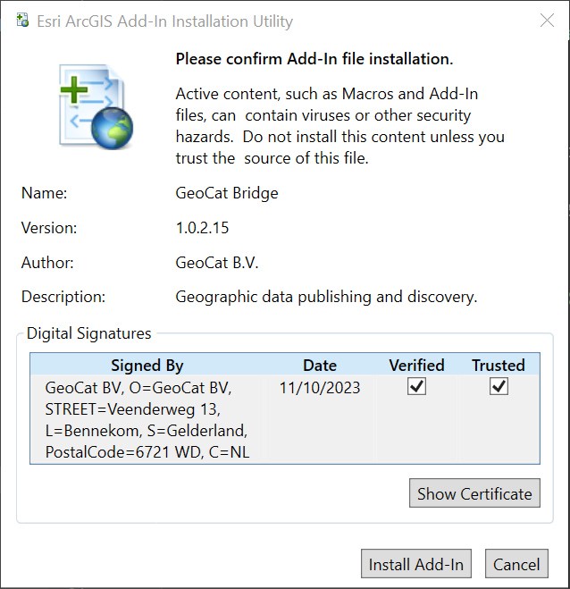Image resolution: width=570 pixels, height=589 pixels.
Task: Click the title bar application icon
Action: (18, 21)
